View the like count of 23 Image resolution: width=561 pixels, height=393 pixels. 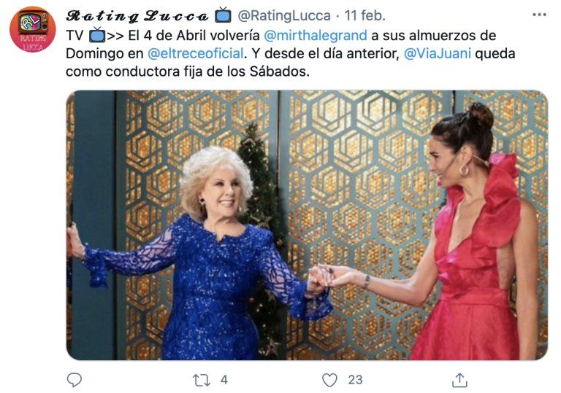(355, 380)
